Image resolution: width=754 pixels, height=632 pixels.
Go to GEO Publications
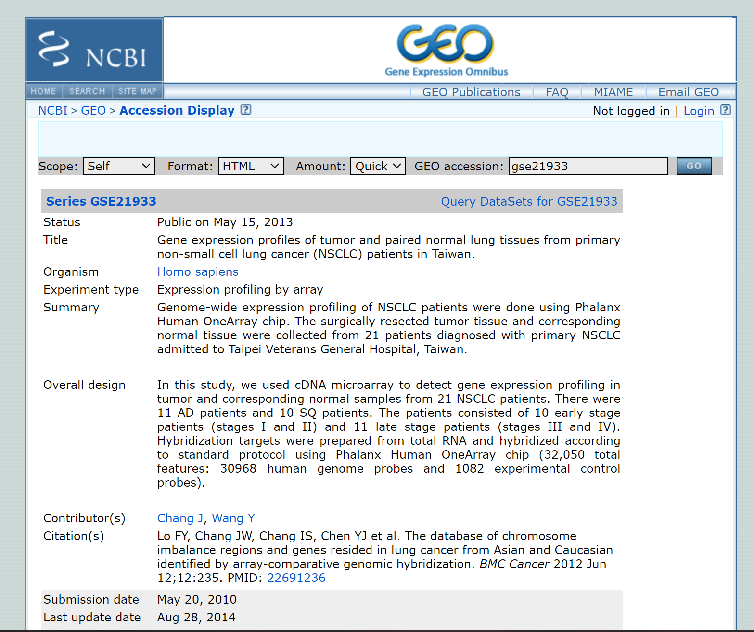tap(471, 92)
